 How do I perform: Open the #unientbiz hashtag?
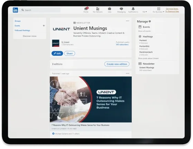tap(144, 46)
